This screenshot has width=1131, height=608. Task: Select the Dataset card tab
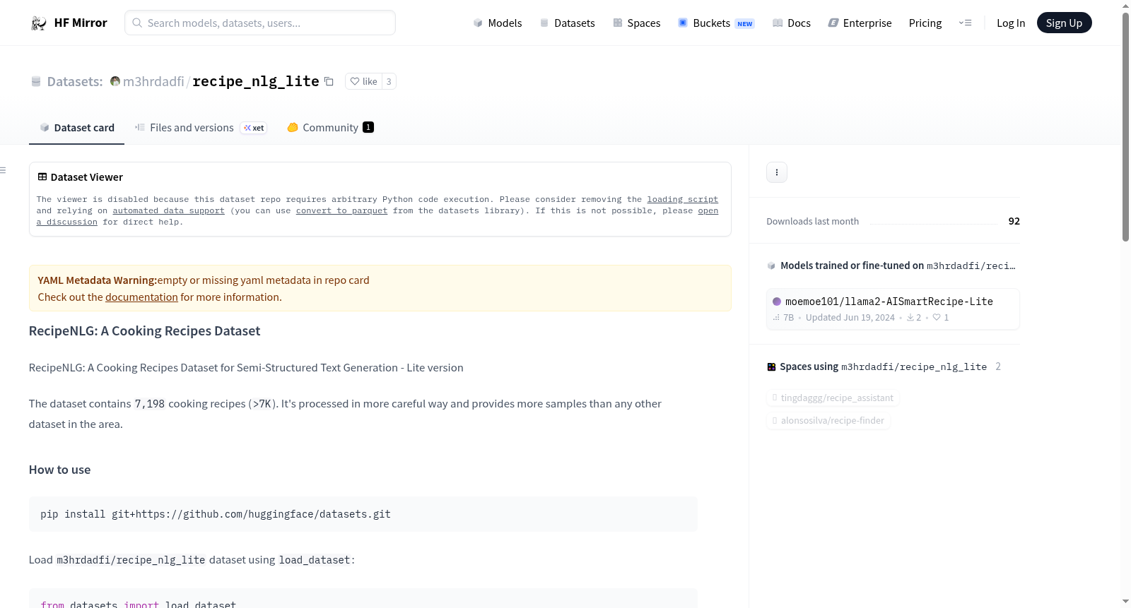[x=76, y=128]
